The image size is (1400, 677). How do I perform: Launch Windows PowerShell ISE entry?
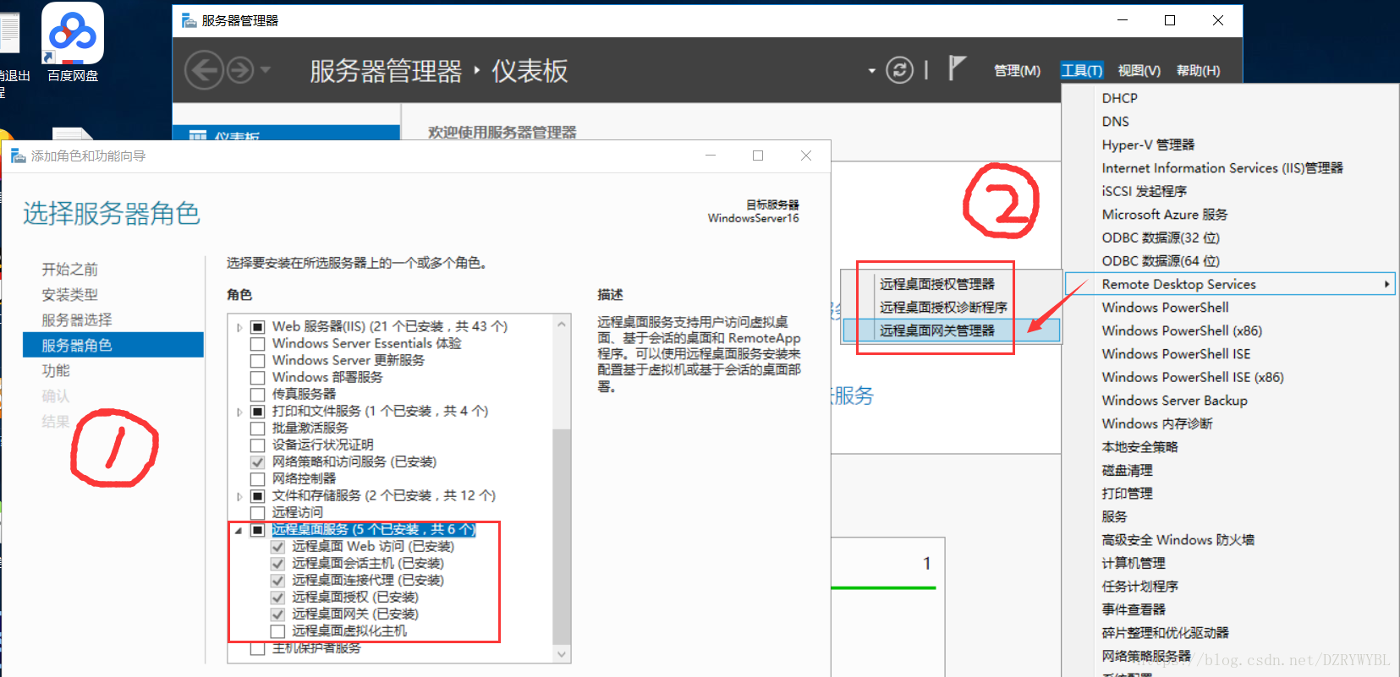[x=1176, y=354]
